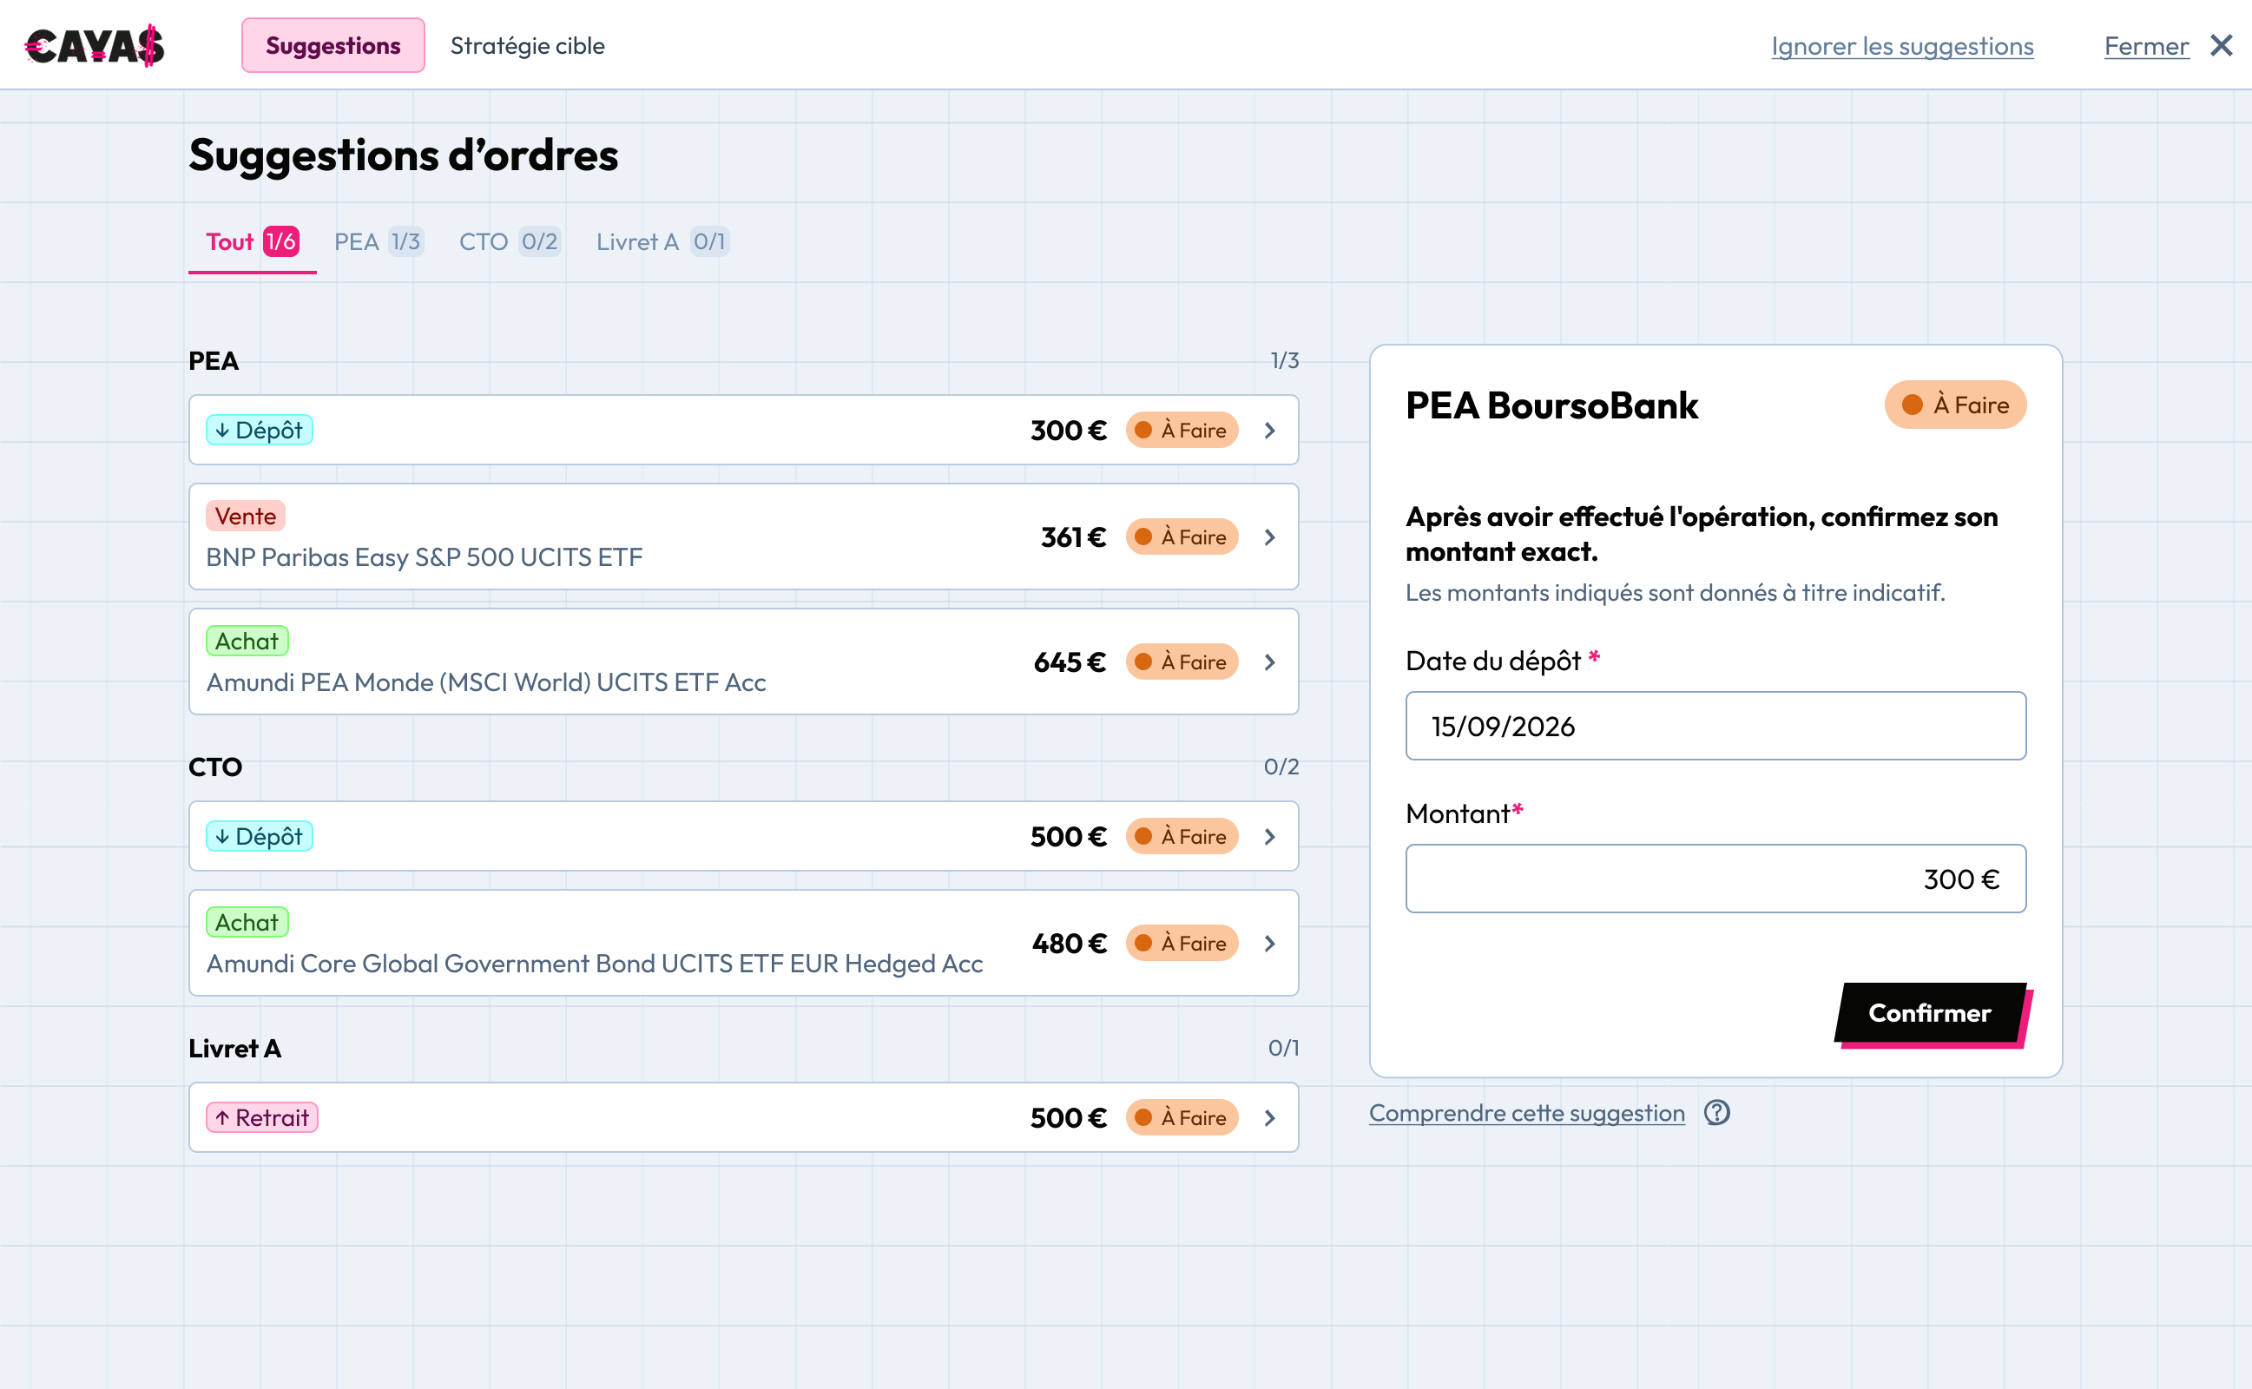Click the PEA section heading
The height and width of the screenshot is (1389, 2252).
click(213, 361)
